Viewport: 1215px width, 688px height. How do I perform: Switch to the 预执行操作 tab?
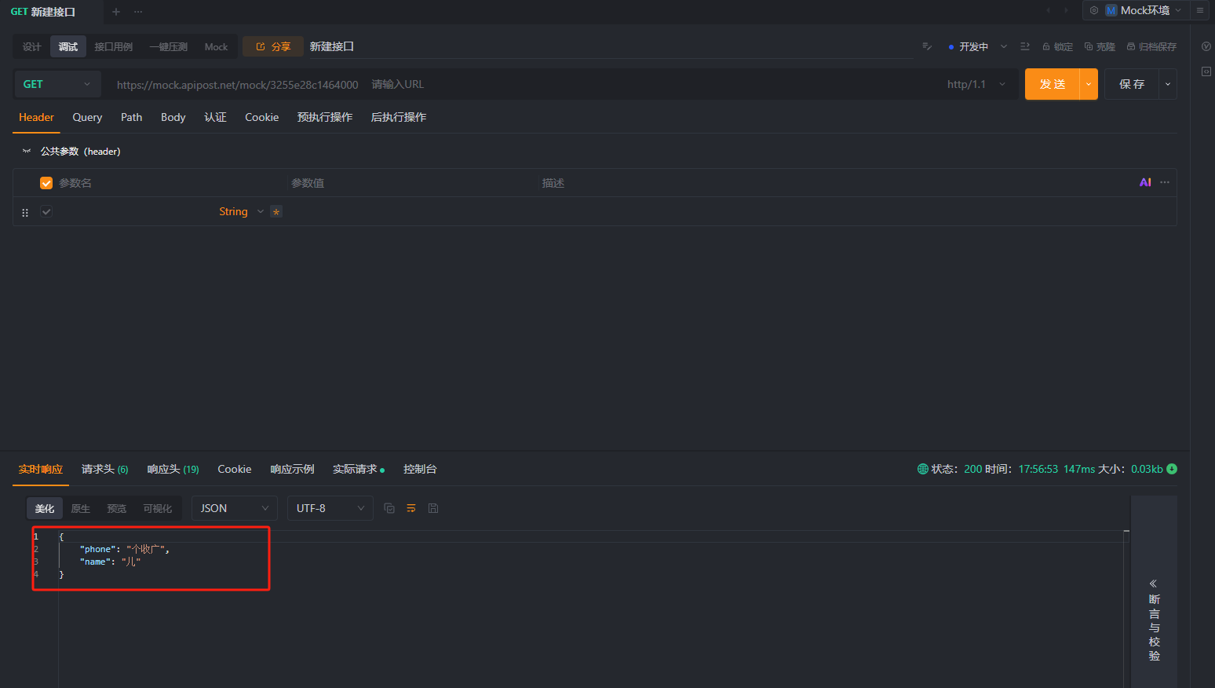325,117
